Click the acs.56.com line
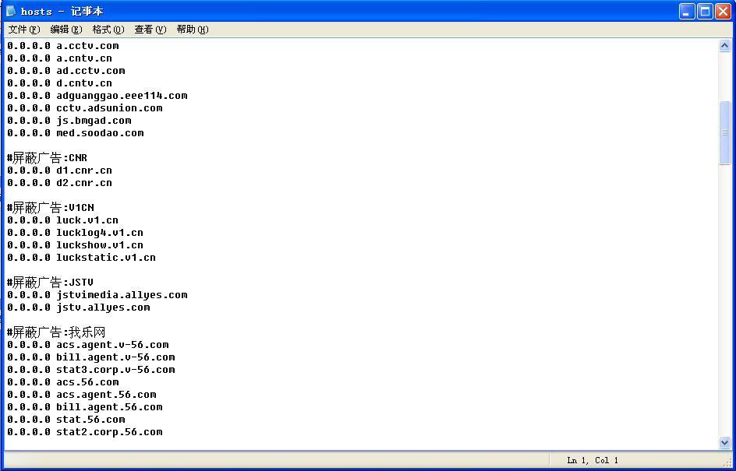736x471 pixels. coord(63,382)
